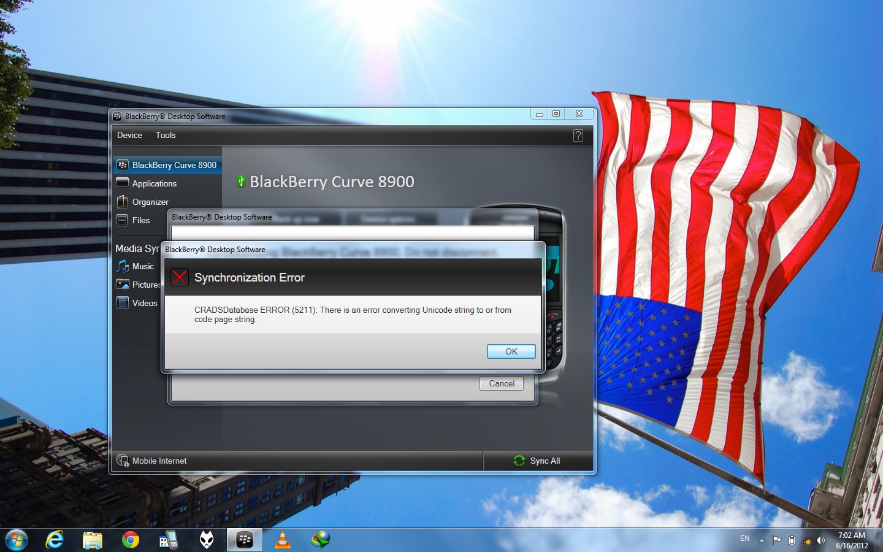The height and width of the screenshot is (552, 883).
Task: Click BlackBerry Desktop Software taskbar button
Action: [x=245, y=540]
